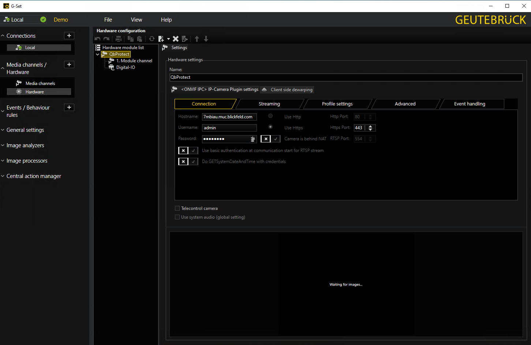
Task: Add a new connection with plus icon
Action: tap(69, 36)
